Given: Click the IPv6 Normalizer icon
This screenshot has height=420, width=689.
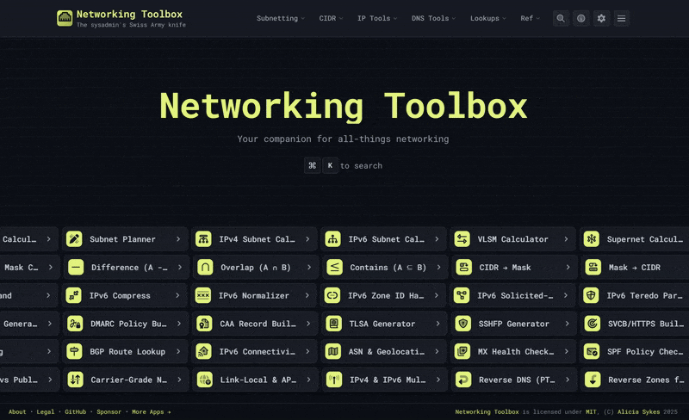Looking at the screenshot, I should coord(203,295).
